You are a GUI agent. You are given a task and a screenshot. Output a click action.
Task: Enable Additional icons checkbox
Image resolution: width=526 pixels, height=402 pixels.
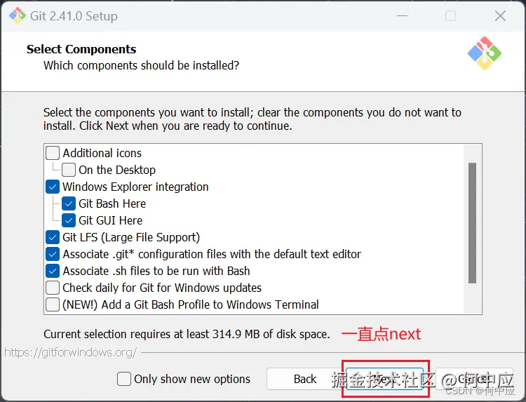click(53, 153)
